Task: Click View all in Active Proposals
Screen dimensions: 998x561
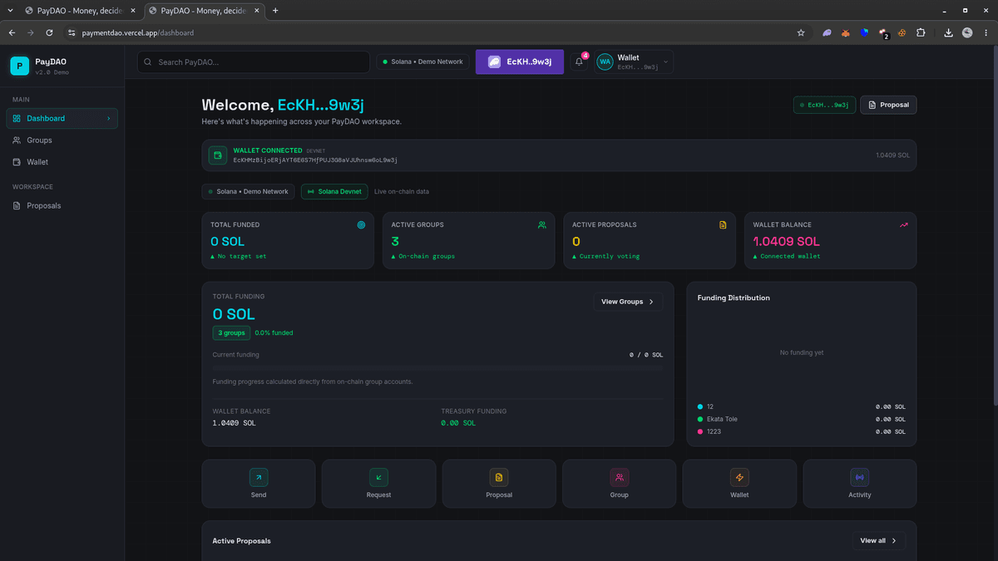Action: pyautogui.click(x=878, y=540)
